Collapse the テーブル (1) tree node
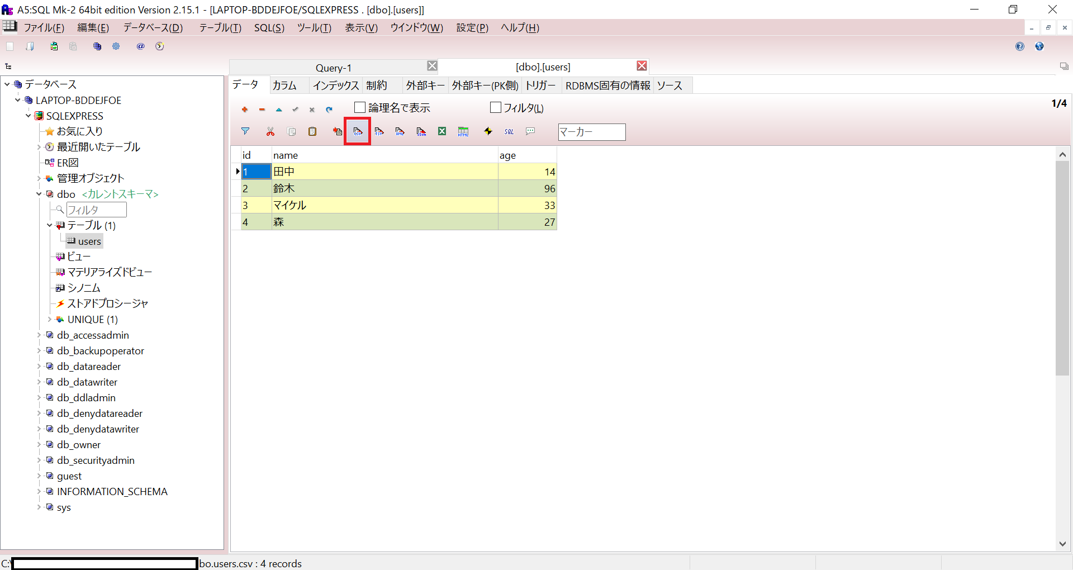The image size is (1073, 570). (50, 226)
